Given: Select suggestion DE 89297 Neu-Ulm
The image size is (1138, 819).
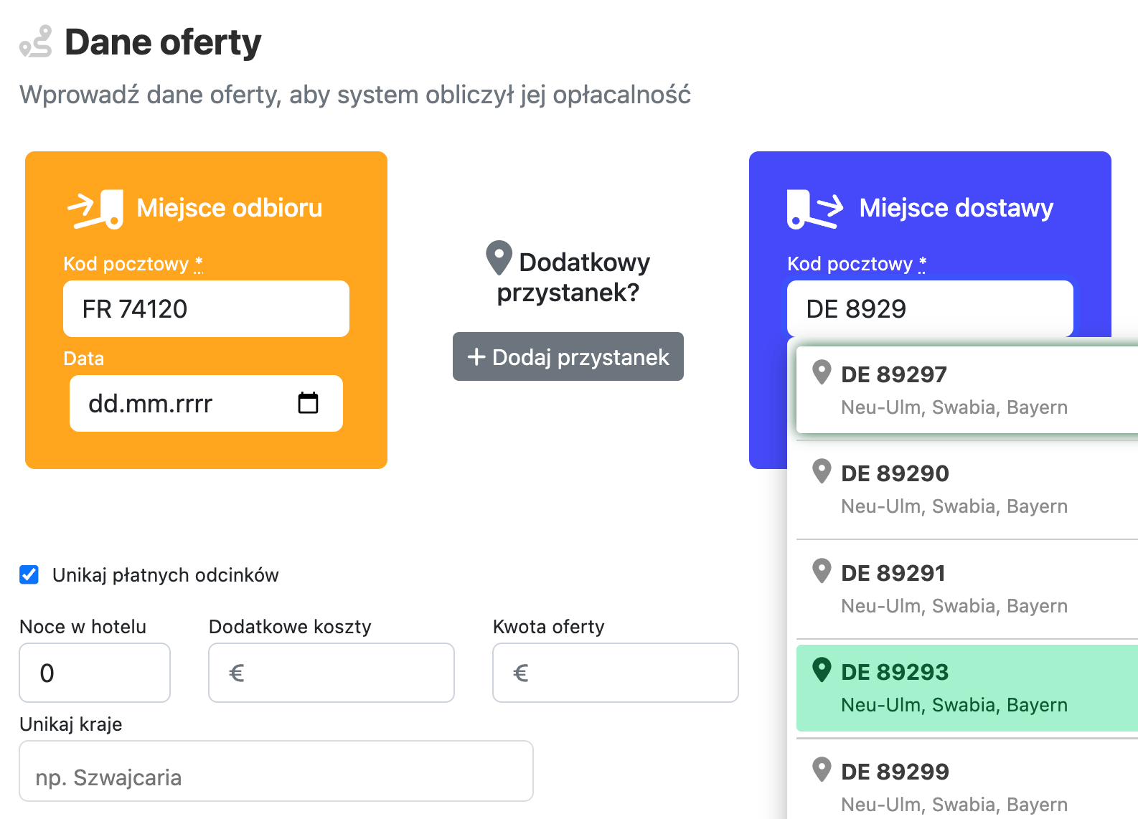Looking at the screenshot, I should click(x=967, y=390).
